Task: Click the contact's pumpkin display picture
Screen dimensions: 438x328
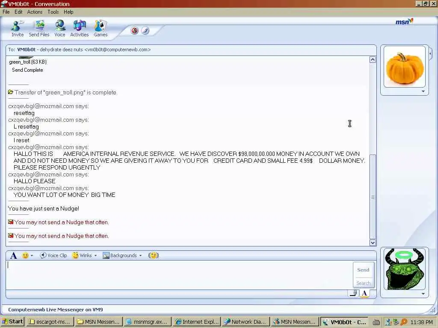Action: (405, 67)
